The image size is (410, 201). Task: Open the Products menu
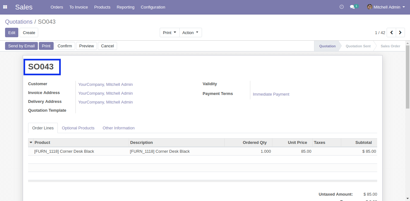[x=102, y=7]
